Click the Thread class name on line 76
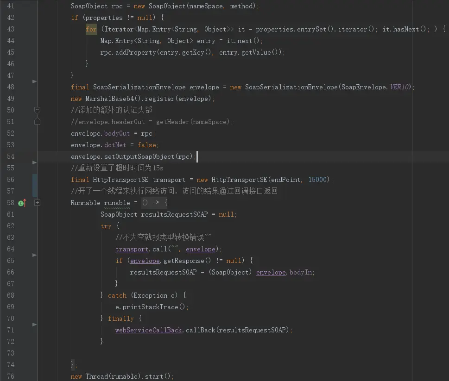The width and height of the screenshot is (449, 381). point(97,376)
